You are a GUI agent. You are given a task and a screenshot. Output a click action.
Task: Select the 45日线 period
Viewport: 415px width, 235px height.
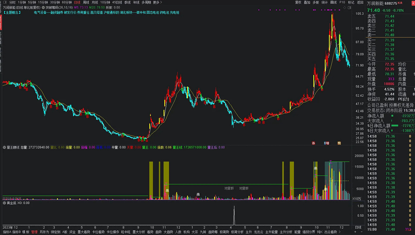tap(117, 2)
